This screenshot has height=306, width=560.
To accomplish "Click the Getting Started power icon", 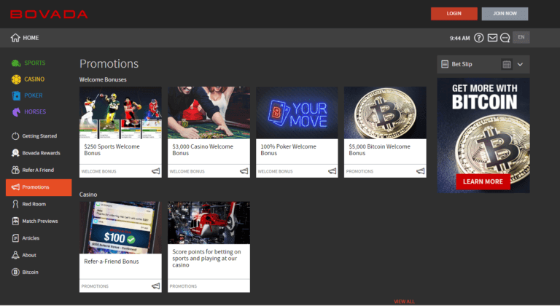I will coord(15,136).
